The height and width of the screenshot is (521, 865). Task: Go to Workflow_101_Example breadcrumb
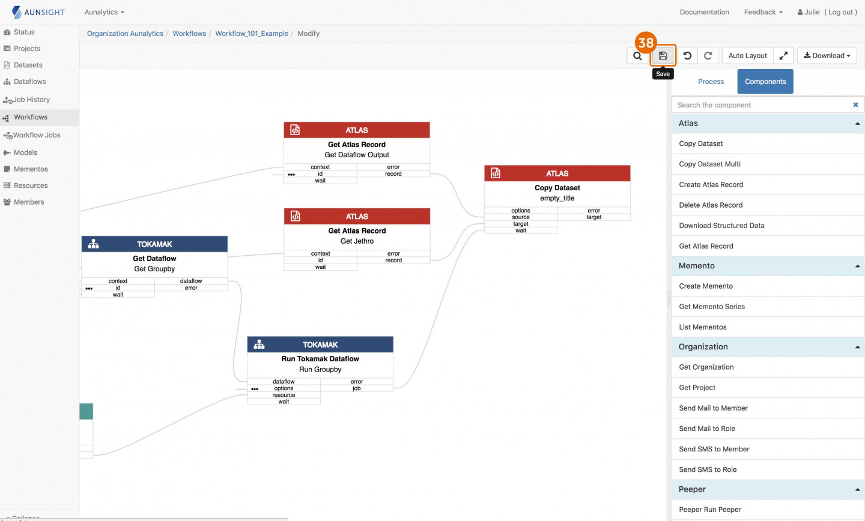[x=252, y=34]
